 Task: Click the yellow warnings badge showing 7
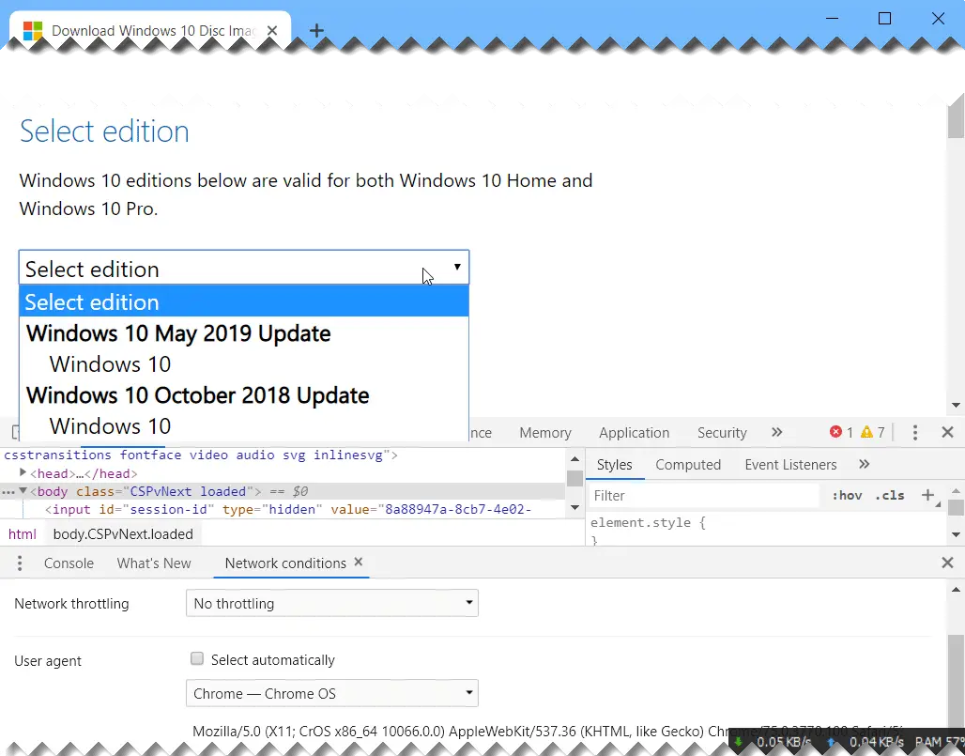tap(865, 432)
